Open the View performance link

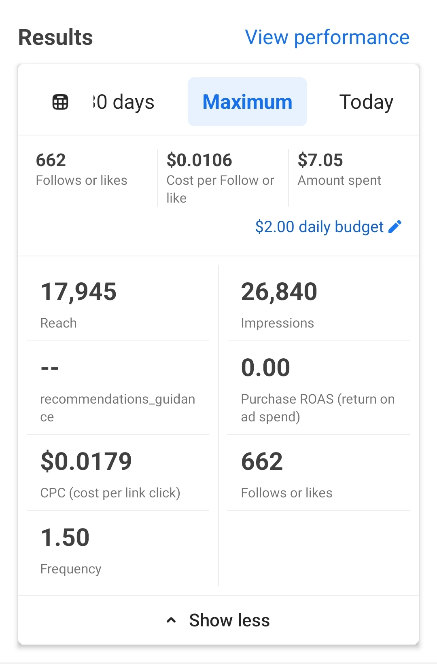click(327, 37)
